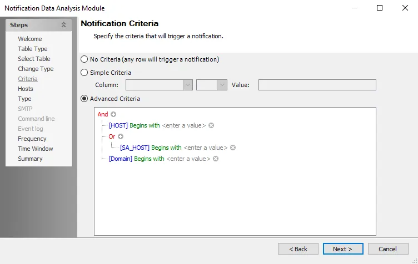418x264 pixels.
Task: Change Begins with operator on [HOST] row
Action: 145,125
